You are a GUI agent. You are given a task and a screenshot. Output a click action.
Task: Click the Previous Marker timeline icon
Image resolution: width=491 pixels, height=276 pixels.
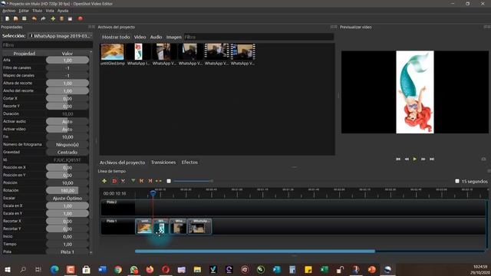pyautogui.click(x=141, y=181)
